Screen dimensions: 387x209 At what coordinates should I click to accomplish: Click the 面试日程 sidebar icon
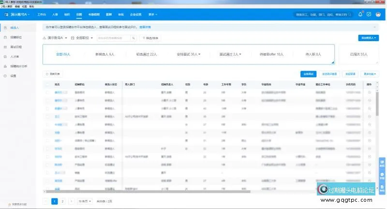point(5,47)
